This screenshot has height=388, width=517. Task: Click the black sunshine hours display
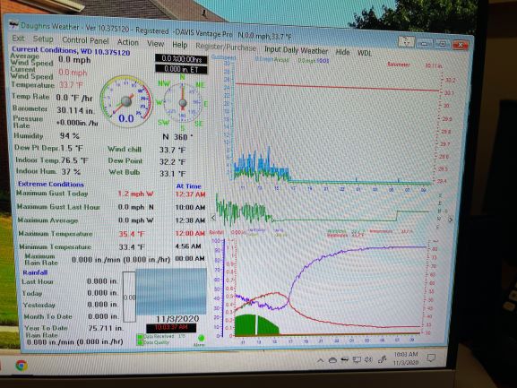tap(181, 59)
